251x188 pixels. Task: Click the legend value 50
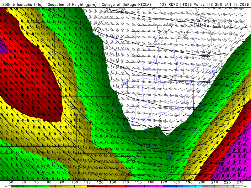11,182
